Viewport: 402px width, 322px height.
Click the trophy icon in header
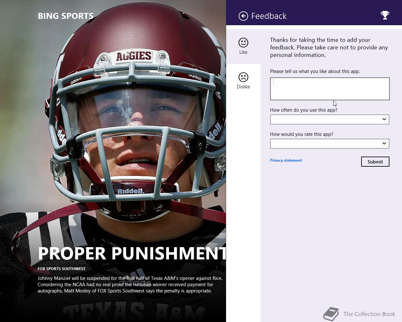pyautogui.click(x=385, y=15)
